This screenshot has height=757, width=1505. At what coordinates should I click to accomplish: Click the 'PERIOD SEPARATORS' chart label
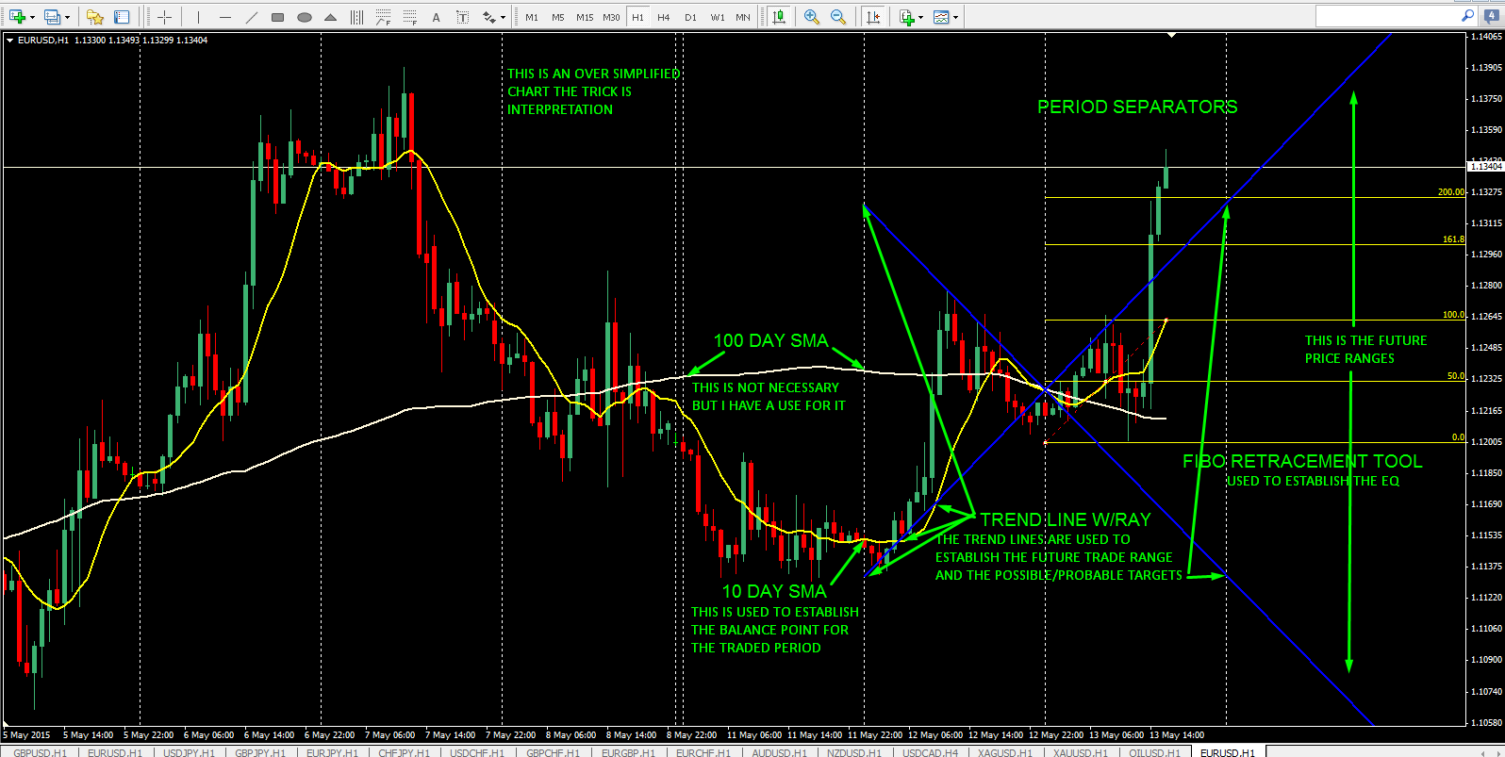[x=1137, y=107]
